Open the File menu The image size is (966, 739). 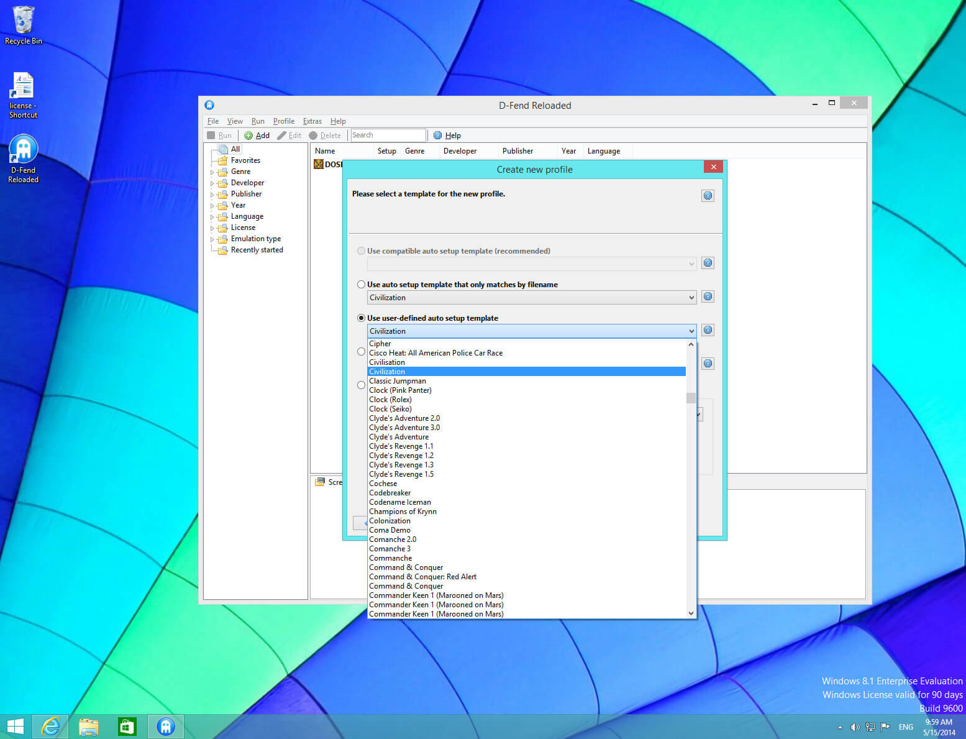click(213, 121)
